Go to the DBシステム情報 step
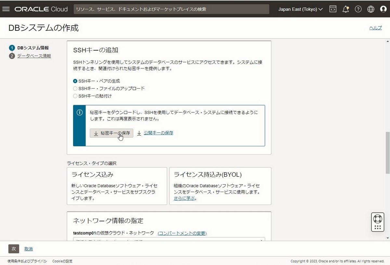Screen dimensions: 390x265 tap(33, 47)
